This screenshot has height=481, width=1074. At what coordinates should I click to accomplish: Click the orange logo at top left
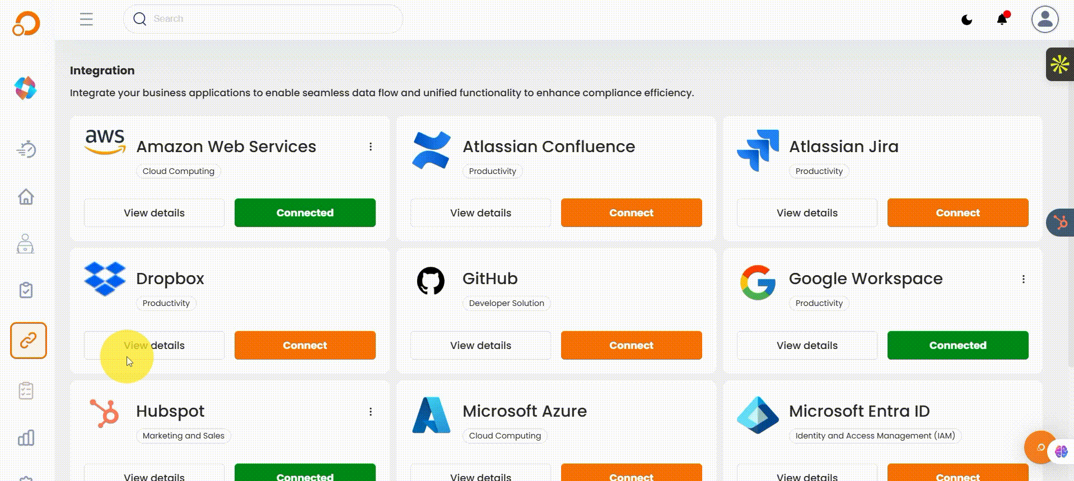[26, 23]
